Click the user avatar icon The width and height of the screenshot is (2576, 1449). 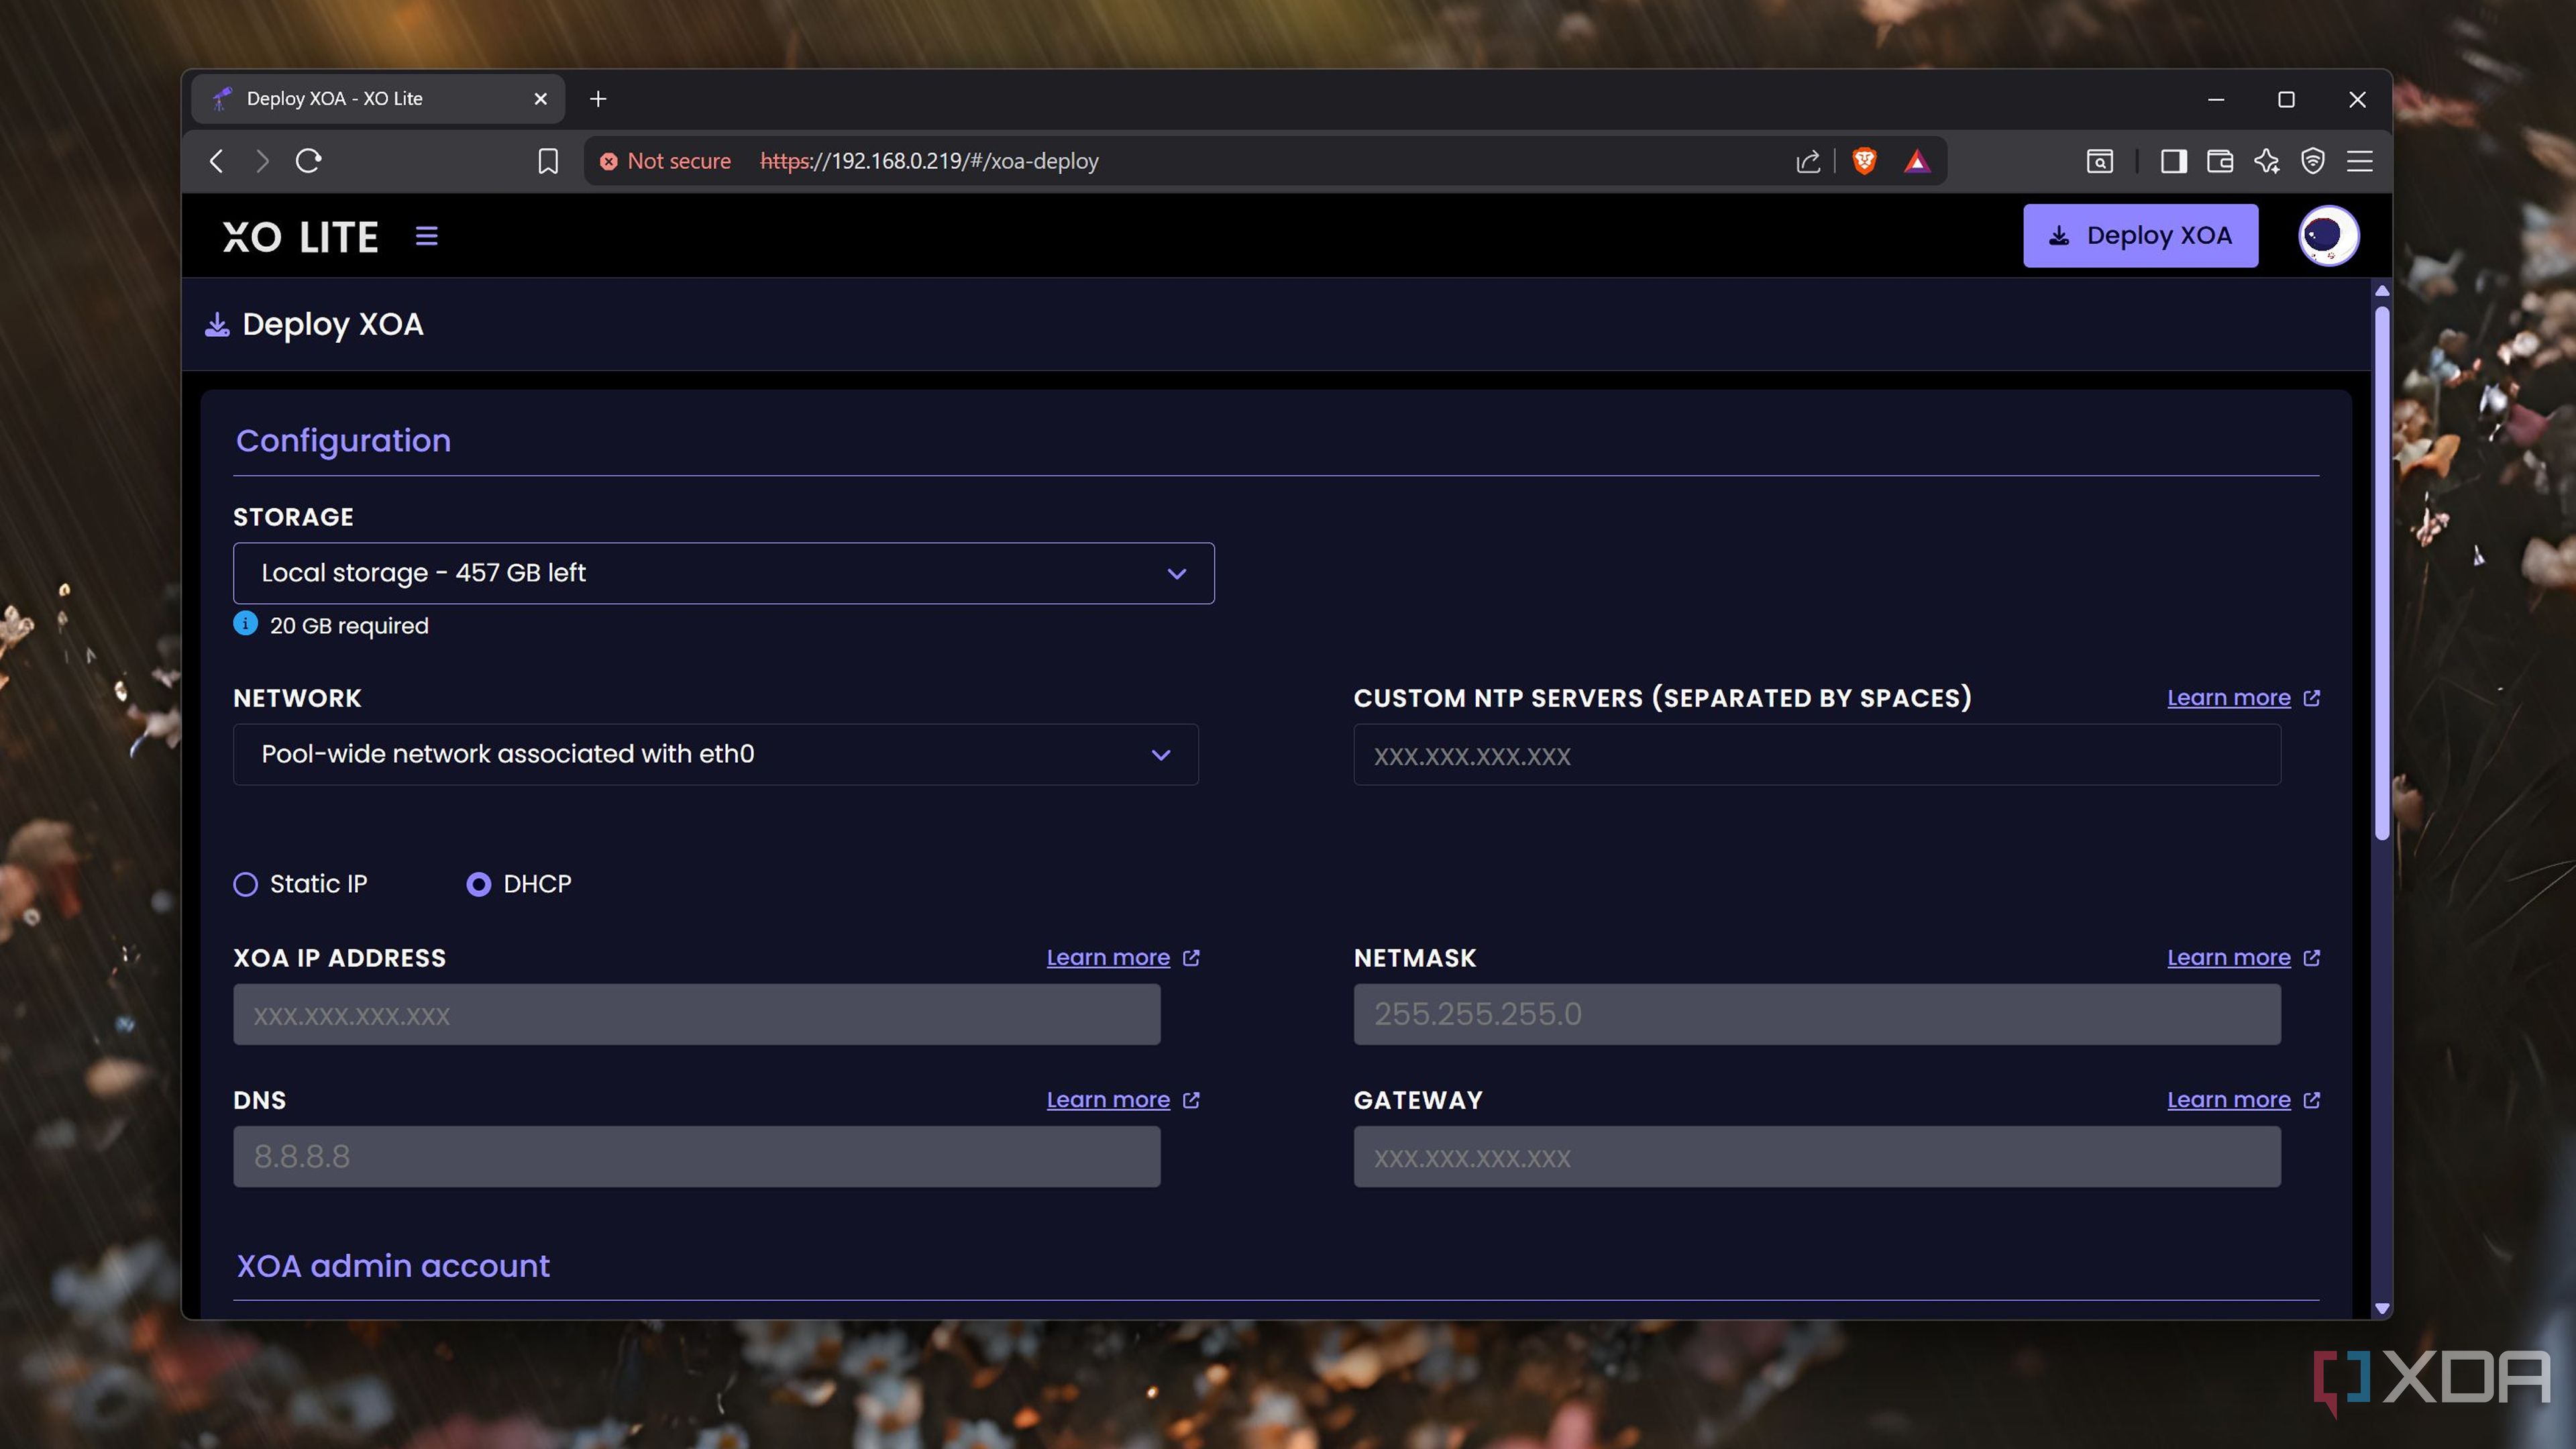pyautogui.click(x=2328, y=236)
